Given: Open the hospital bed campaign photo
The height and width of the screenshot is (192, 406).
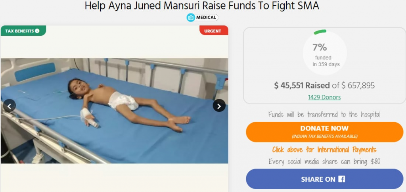Looking at the screenshot, I should tap(115, 111).
